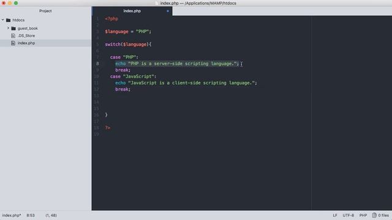Click line number 8 in gutter
This screenshot has width=392, height=220.
point(97,64)
